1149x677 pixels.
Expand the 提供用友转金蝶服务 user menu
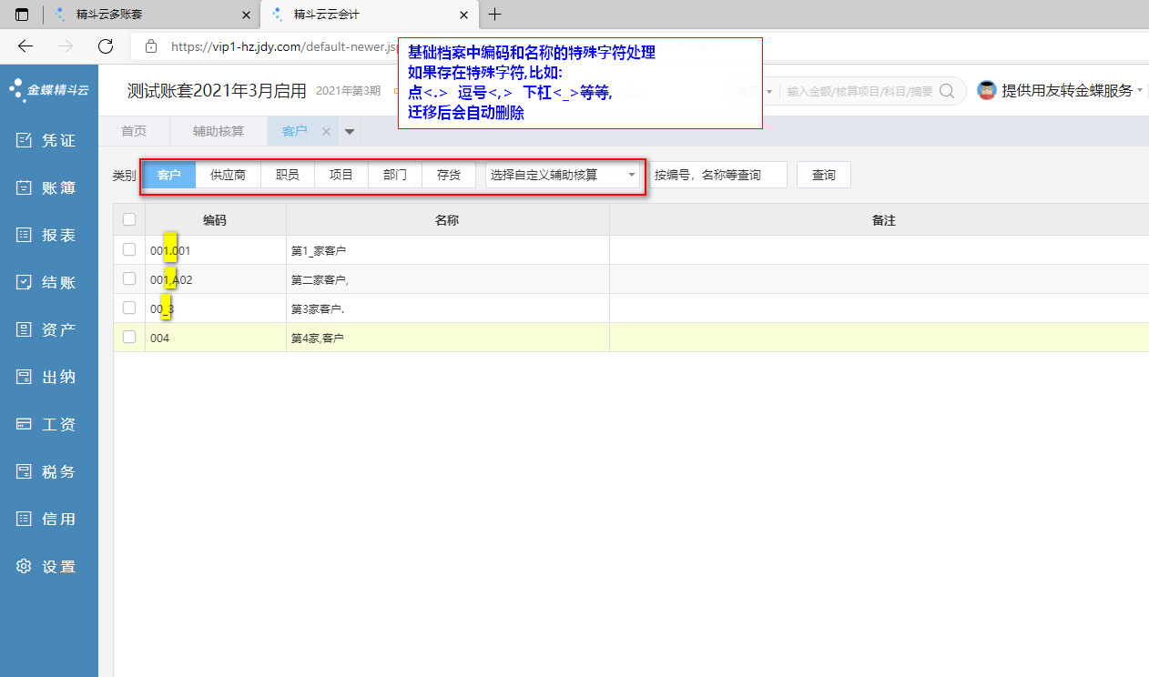tap(1139, 90)
